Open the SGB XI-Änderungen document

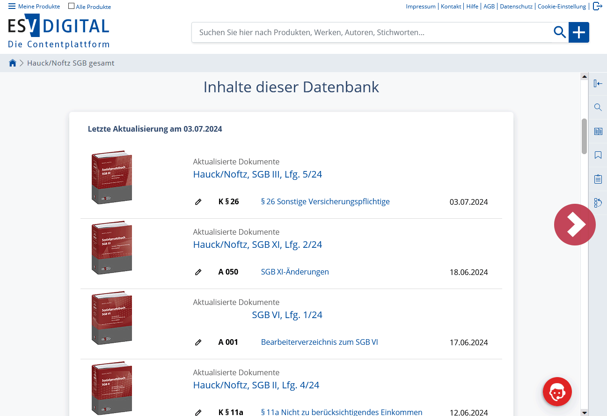(x=295, y=272)
